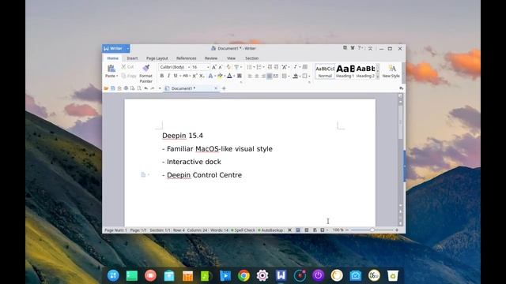
Task: Align text left
Action: (x=250, y=76)
